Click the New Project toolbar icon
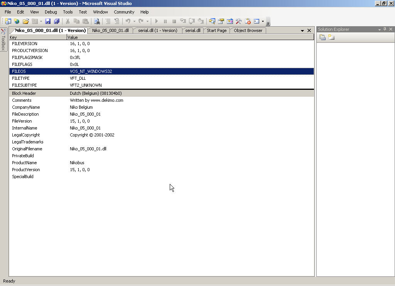The height and width of the screenshot is (286, 395). tap(8, 22)
